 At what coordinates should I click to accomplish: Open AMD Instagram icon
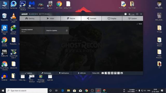[115, 73]
